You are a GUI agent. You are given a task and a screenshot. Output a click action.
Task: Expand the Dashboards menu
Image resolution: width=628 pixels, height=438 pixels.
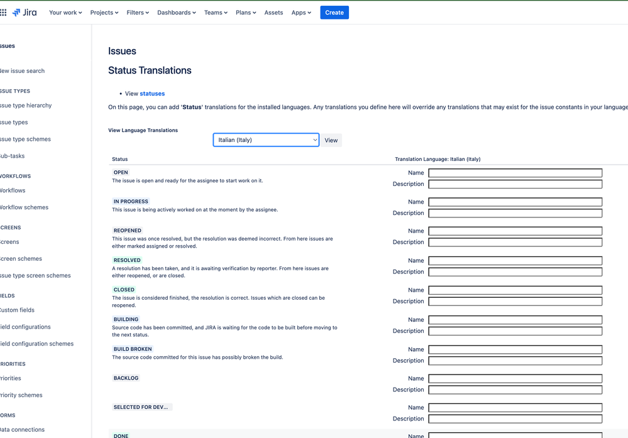point(176,13)
